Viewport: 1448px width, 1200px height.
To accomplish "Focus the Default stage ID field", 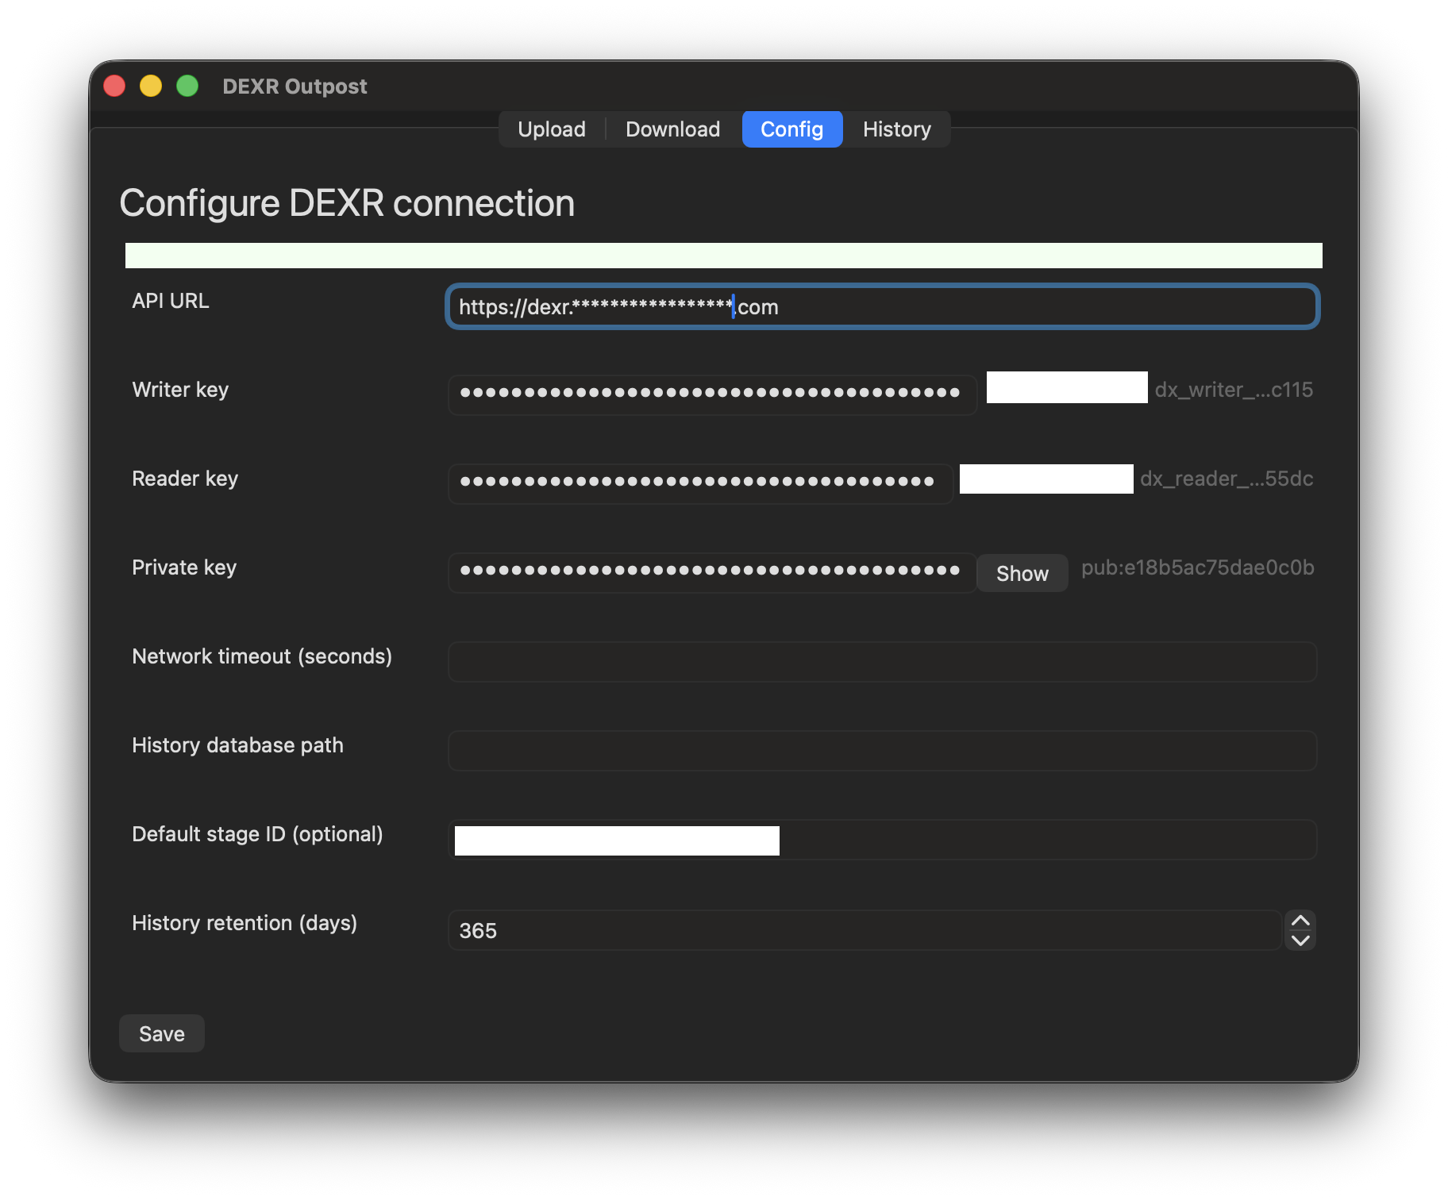I will tap(882, 840).
